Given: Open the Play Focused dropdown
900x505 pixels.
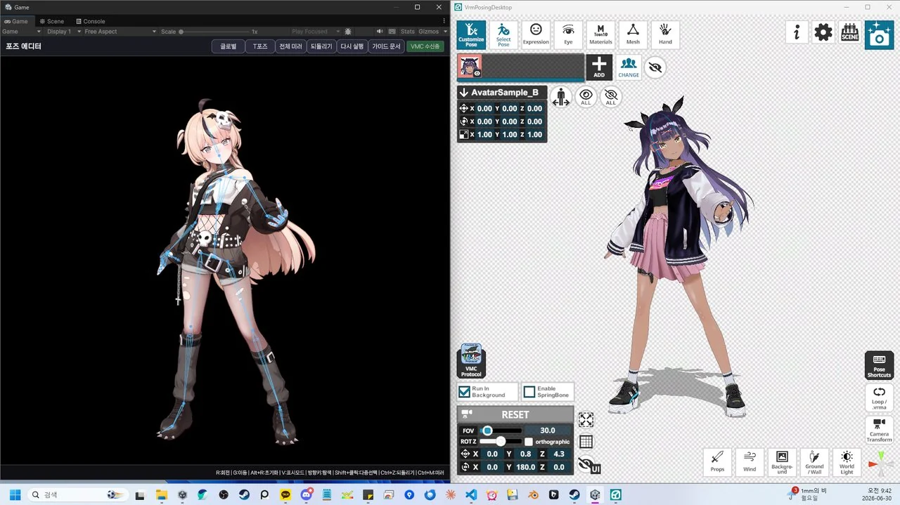Looking at the screenshot, I should point(316,32).
